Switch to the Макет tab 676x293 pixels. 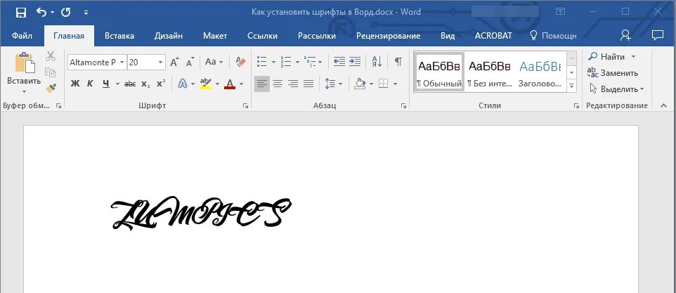215,37
